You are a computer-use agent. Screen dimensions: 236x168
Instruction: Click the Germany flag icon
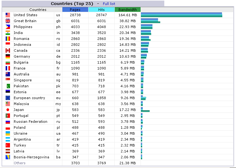tap(8, 56)
